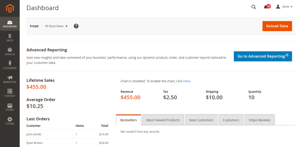Click the 'here' link to enable chart
The image size is (301, 147).
click(x=186, y=81)
